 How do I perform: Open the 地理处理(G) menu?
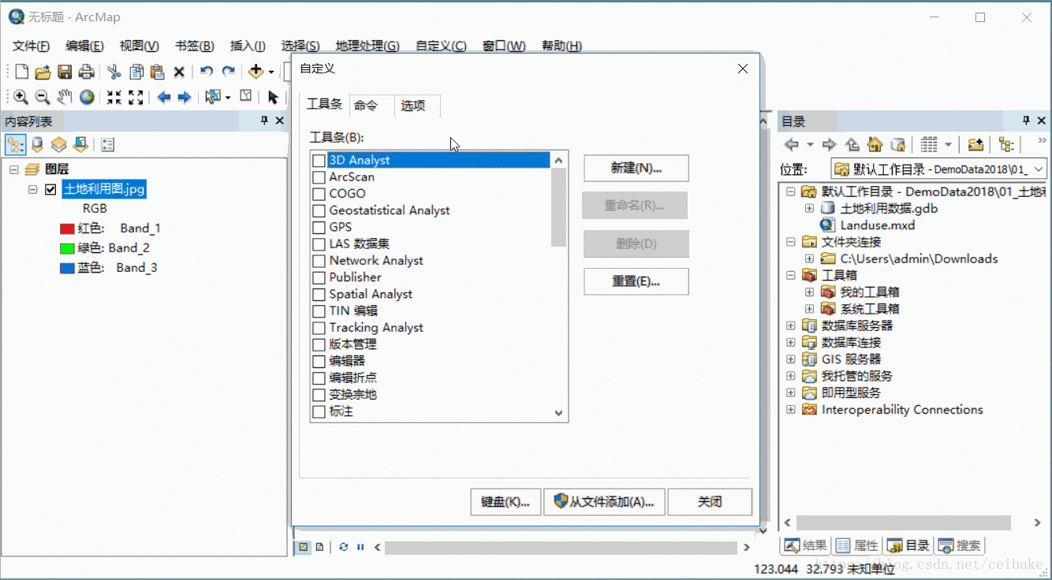click(x=367, y=46)
